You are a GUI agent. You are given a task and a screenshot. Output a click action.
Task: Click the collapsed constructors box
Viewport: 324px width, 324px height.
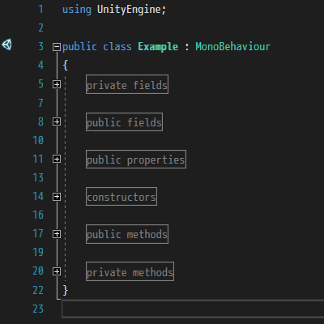click(122, 197)
